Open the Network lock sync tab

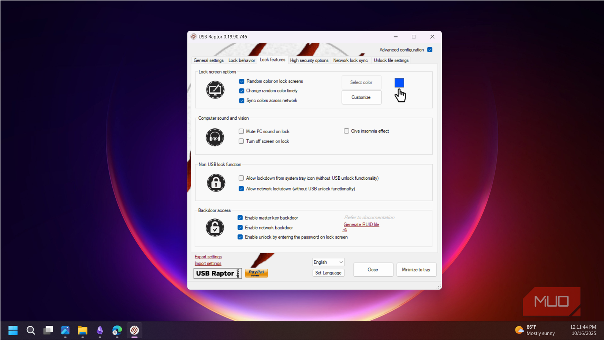[350, 60]
